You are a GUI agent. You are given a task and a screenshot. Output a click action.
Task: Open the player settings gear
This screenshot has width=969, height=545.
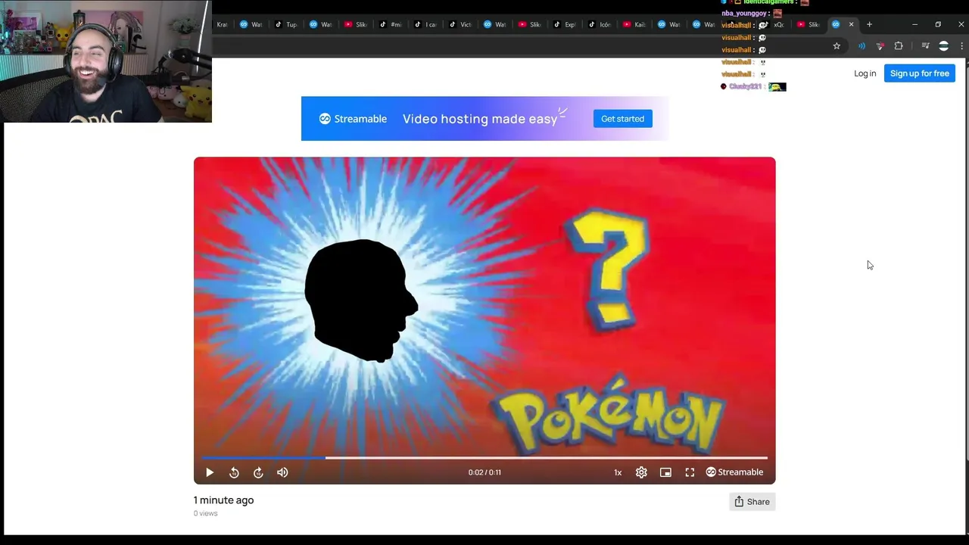[x=641, y=472]
